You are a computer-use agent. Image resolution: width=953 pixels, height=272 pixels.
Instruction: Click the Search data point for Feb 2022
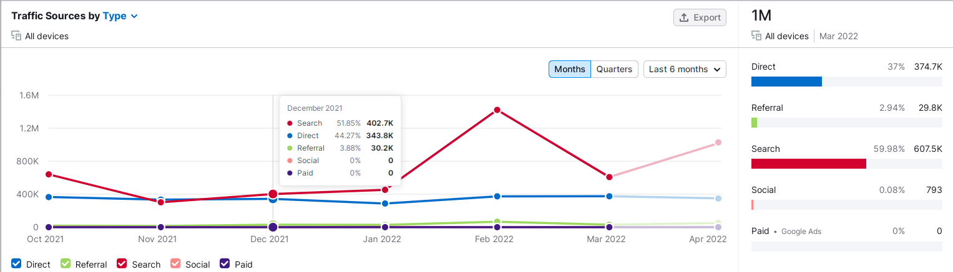[497, 110]
